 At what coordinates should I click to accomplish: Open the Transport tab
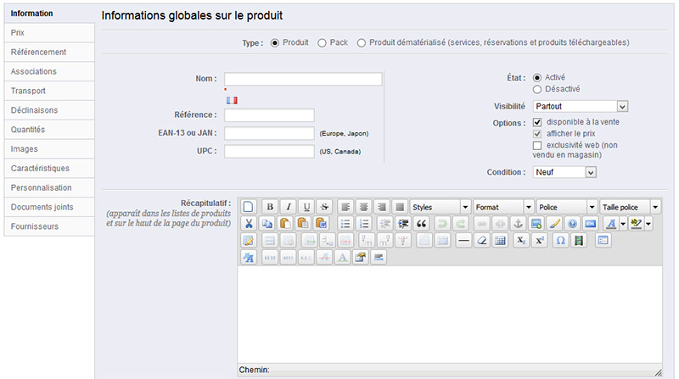[x=49, y=91]
